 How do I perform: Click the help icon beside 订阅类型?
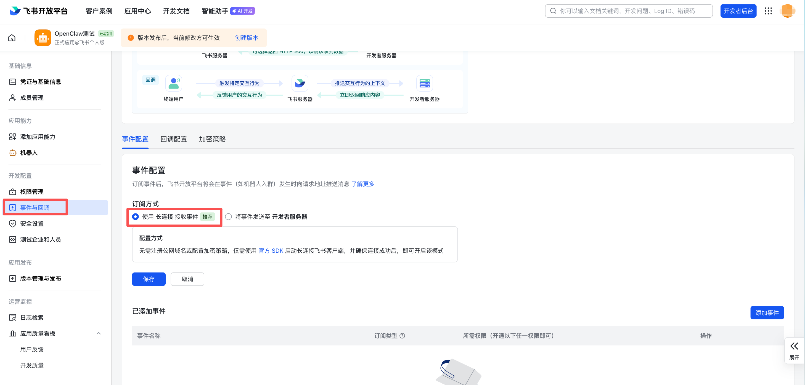click(402, 336)
